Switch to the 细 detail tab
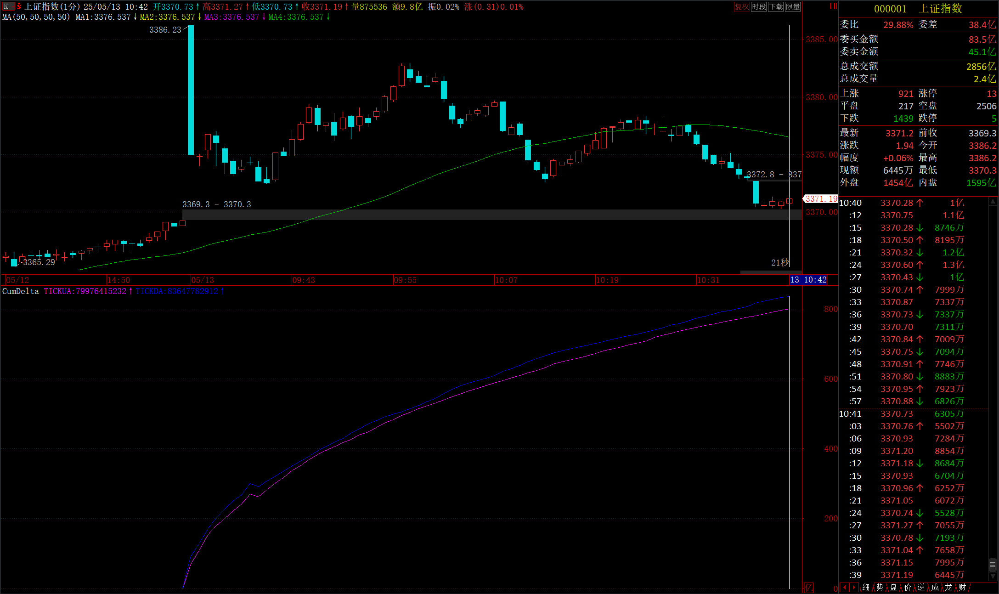The width and height of the screenshot is (999, 594). tap(866, 587)
